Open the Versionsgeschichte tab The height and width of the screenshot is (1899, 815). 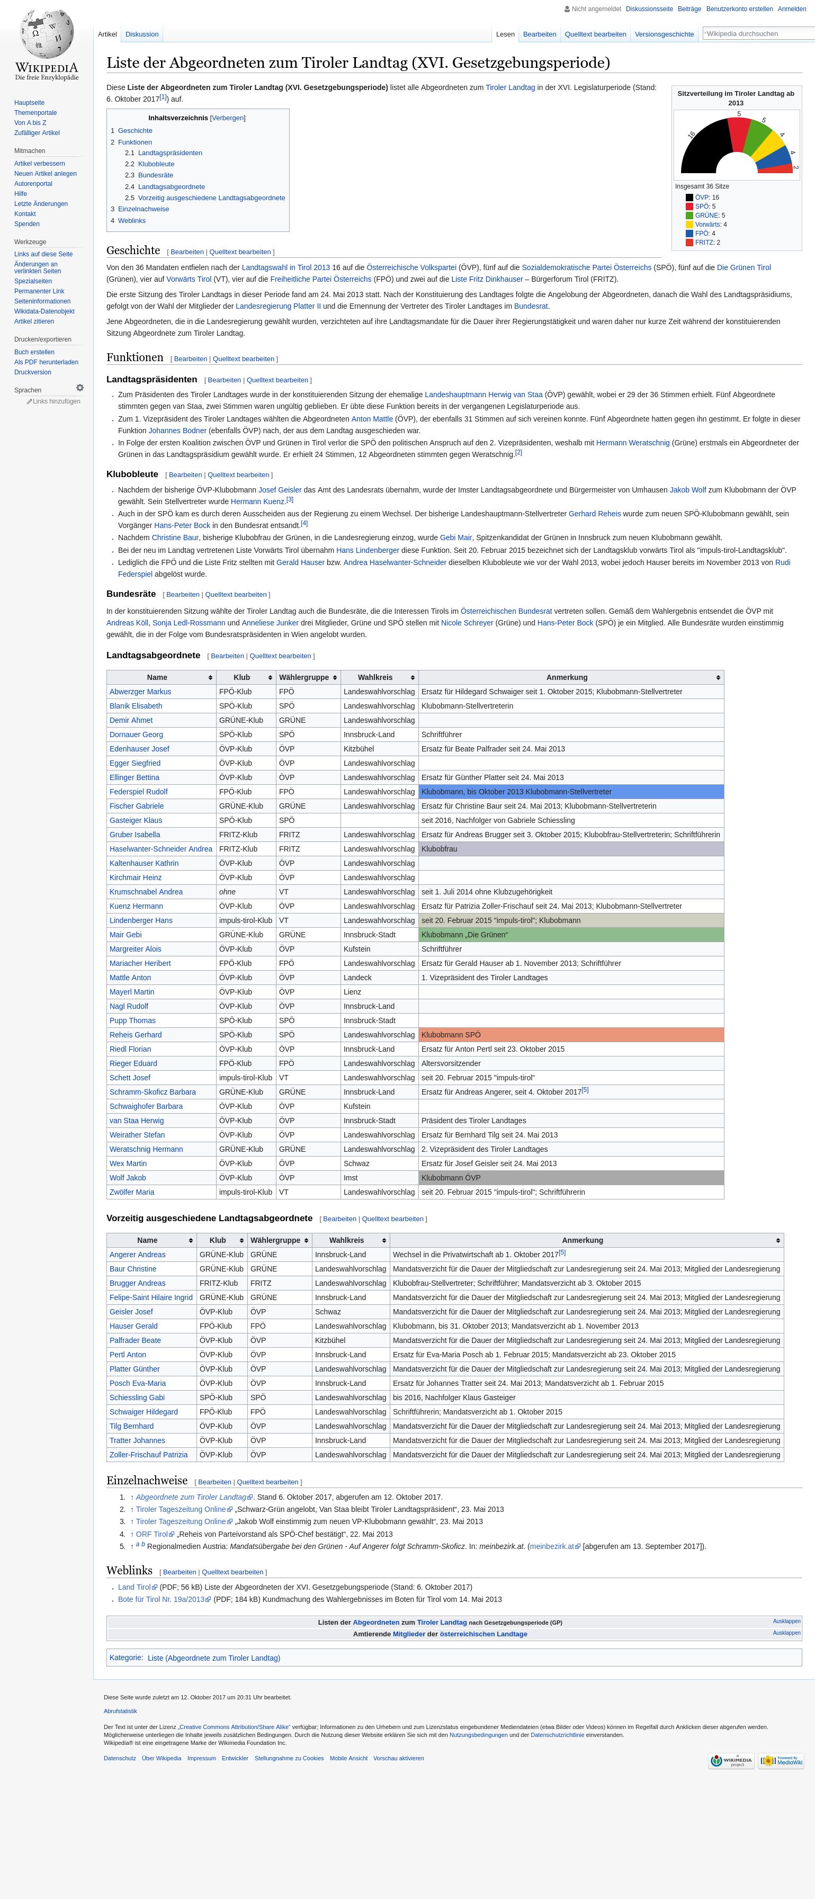[x=664, y=34]
